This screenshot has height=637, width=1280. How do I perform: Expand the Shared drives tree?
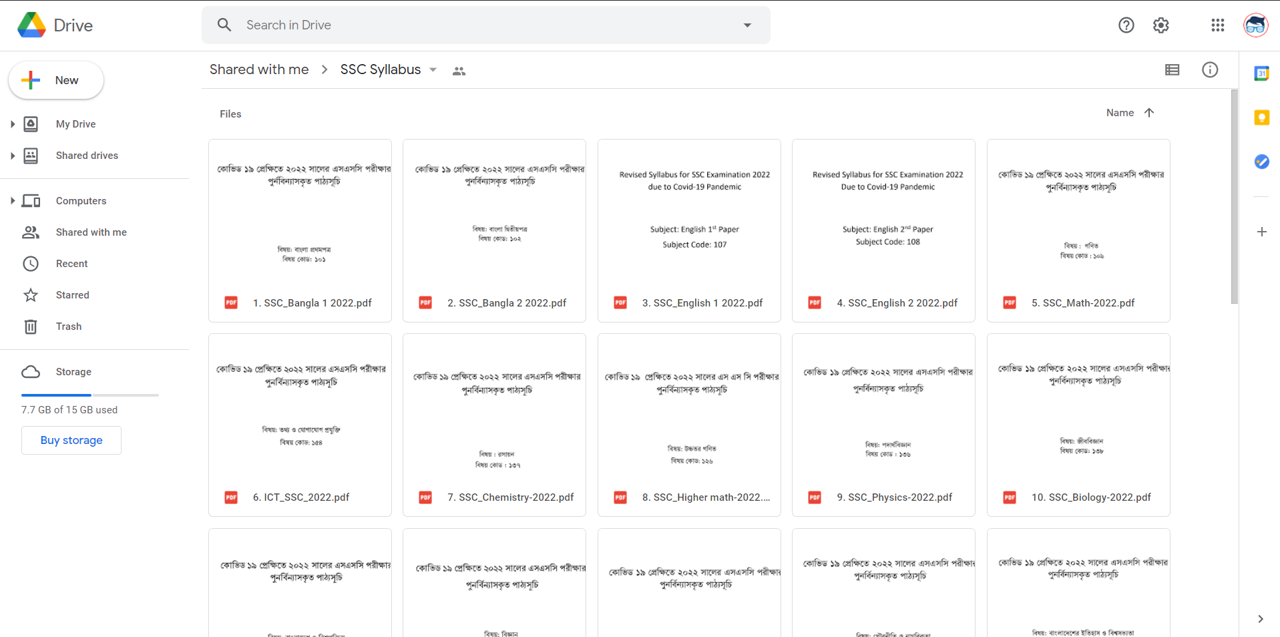[x=12, y=156]
